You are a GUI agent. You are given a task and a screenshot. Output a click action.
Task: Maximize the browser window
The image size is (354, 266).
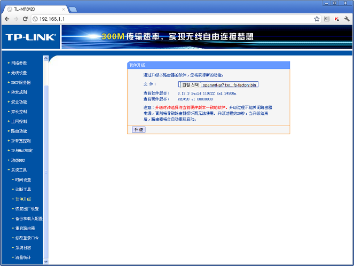click(335, 3)
